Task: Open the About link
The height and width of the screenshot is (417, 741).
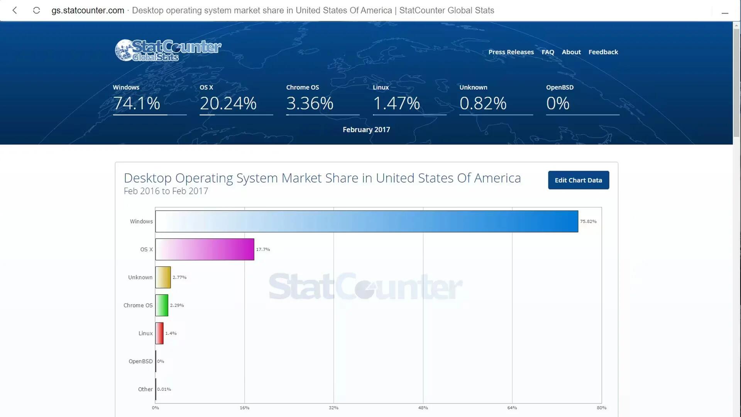Action: click(571, 52)
